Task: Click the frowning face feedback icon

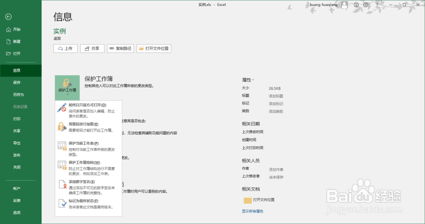Action: coord(365,5)
